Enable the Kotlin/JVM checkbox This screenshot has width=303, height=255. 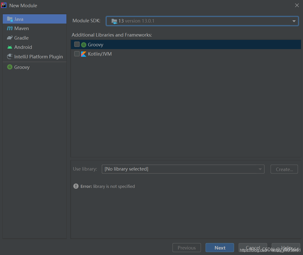pos(77,54)
